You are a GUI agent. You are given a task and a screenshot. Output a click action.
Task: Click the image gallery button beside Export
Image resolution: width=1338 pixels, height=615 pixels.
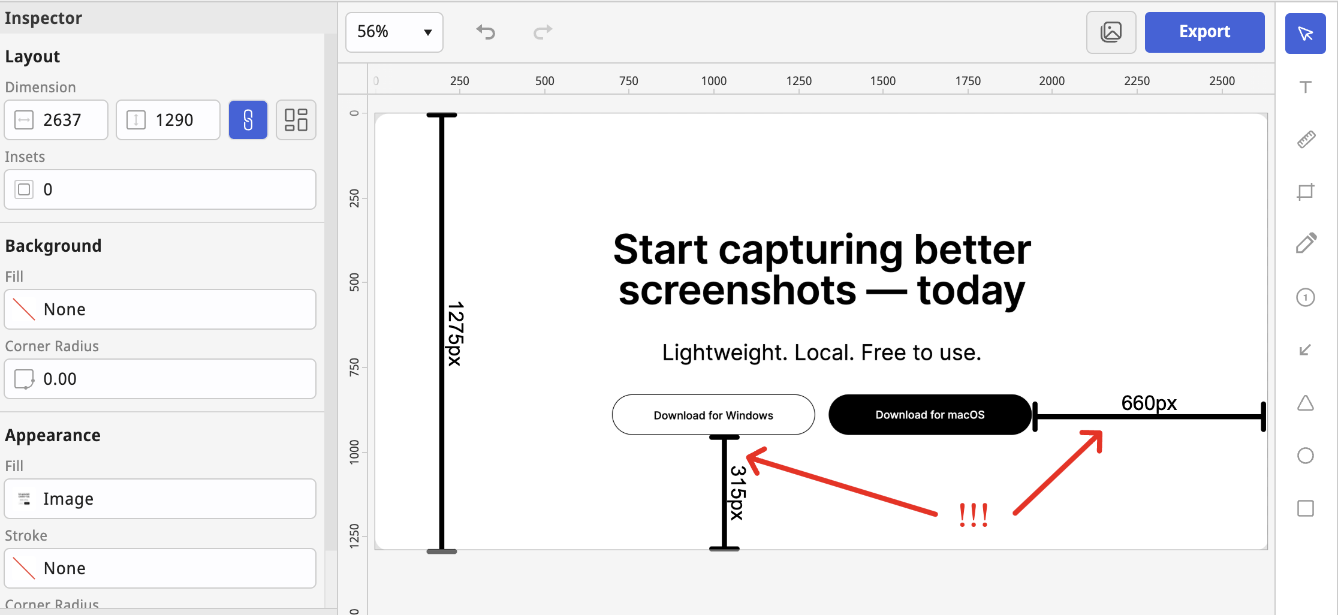coord(1111,32)
